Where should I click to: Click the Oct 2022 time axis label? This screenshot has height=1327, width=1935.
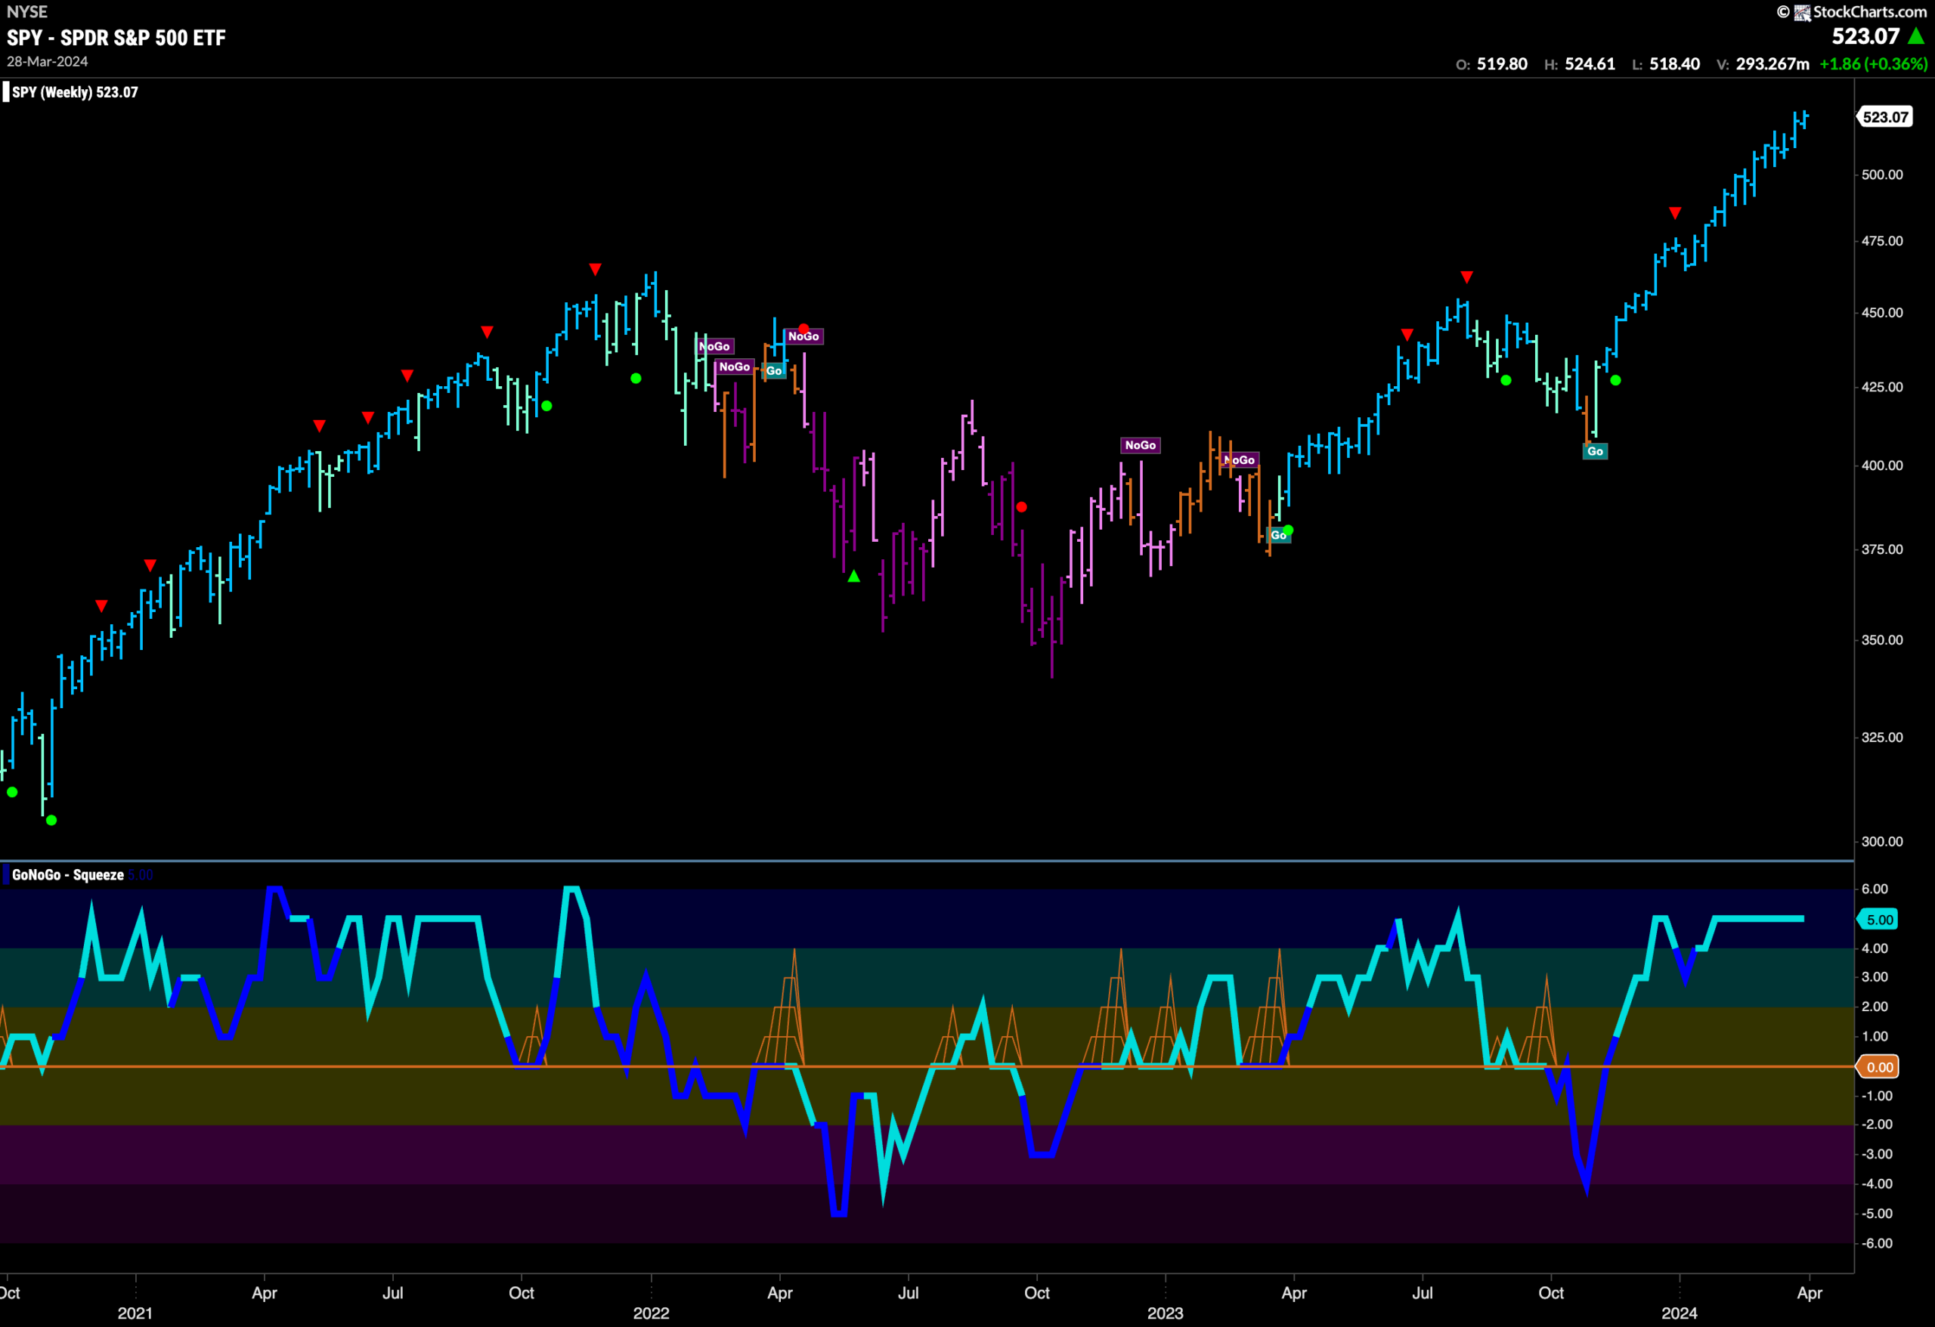click(1036, 1293)
